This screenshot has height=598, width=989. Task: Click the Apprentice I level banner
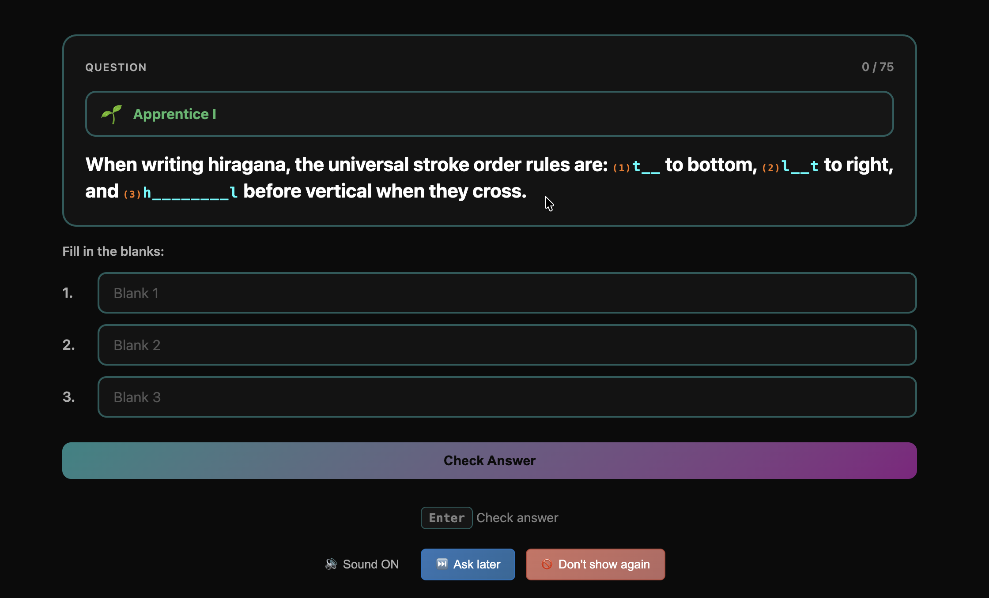pos(489,114)
